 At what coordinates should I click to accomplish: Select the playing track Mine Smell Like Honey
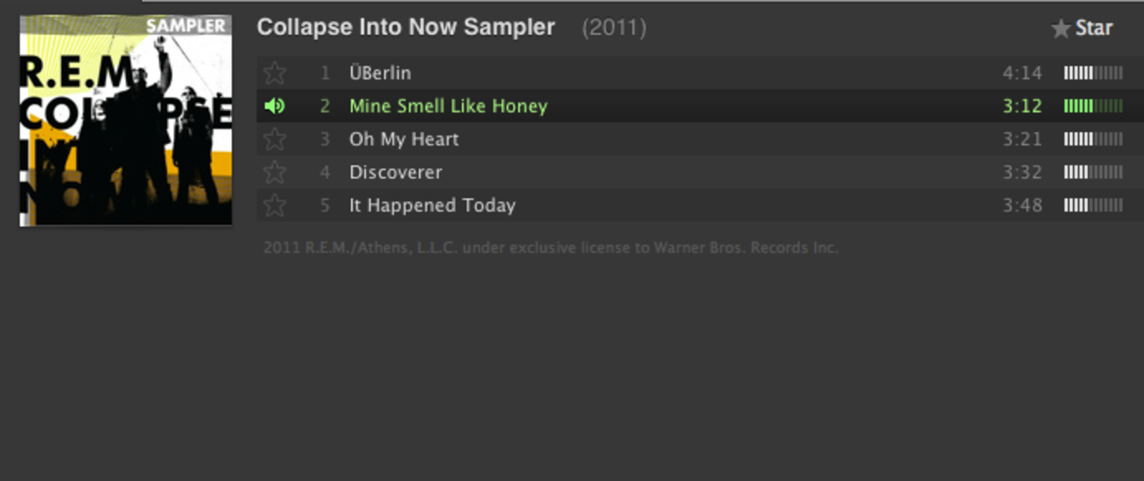(448, 106)
